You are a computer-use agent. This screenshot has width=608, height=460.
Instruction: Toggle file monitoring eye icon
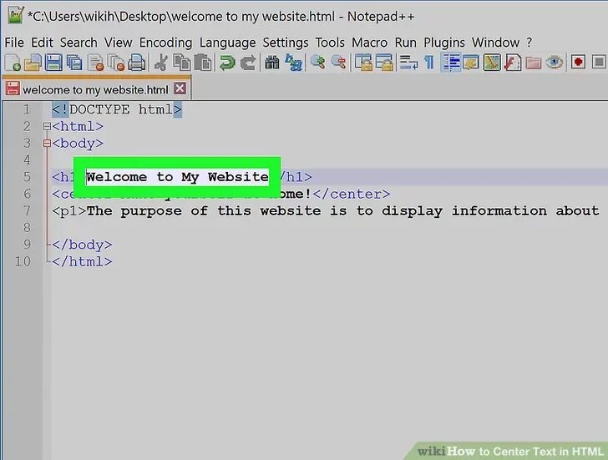coord(554,63)
